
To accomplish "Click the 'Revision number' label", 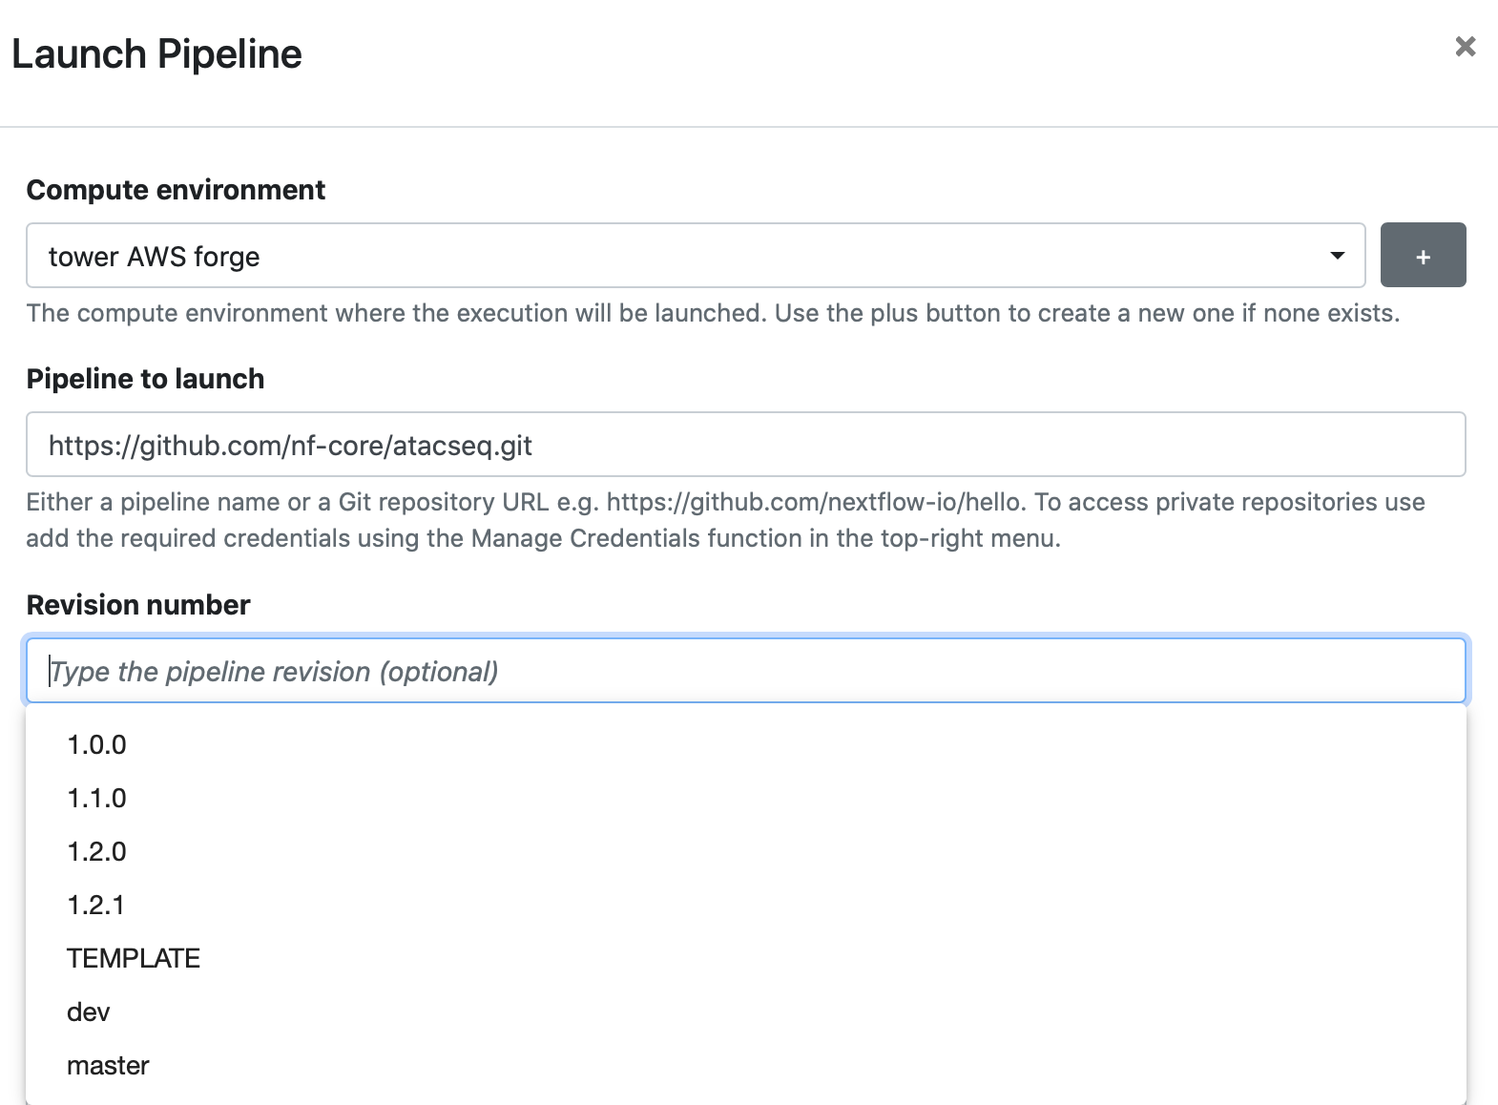I will pyautogui.click(x=138, y=605).
